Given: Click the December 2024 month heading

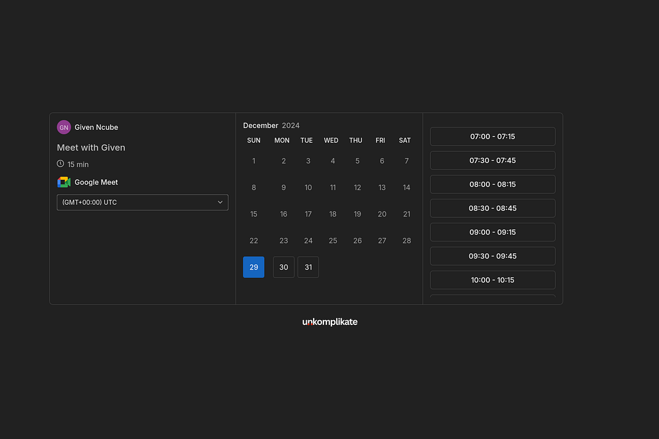Looking at the screenshot, I should (x=272, y=126).
